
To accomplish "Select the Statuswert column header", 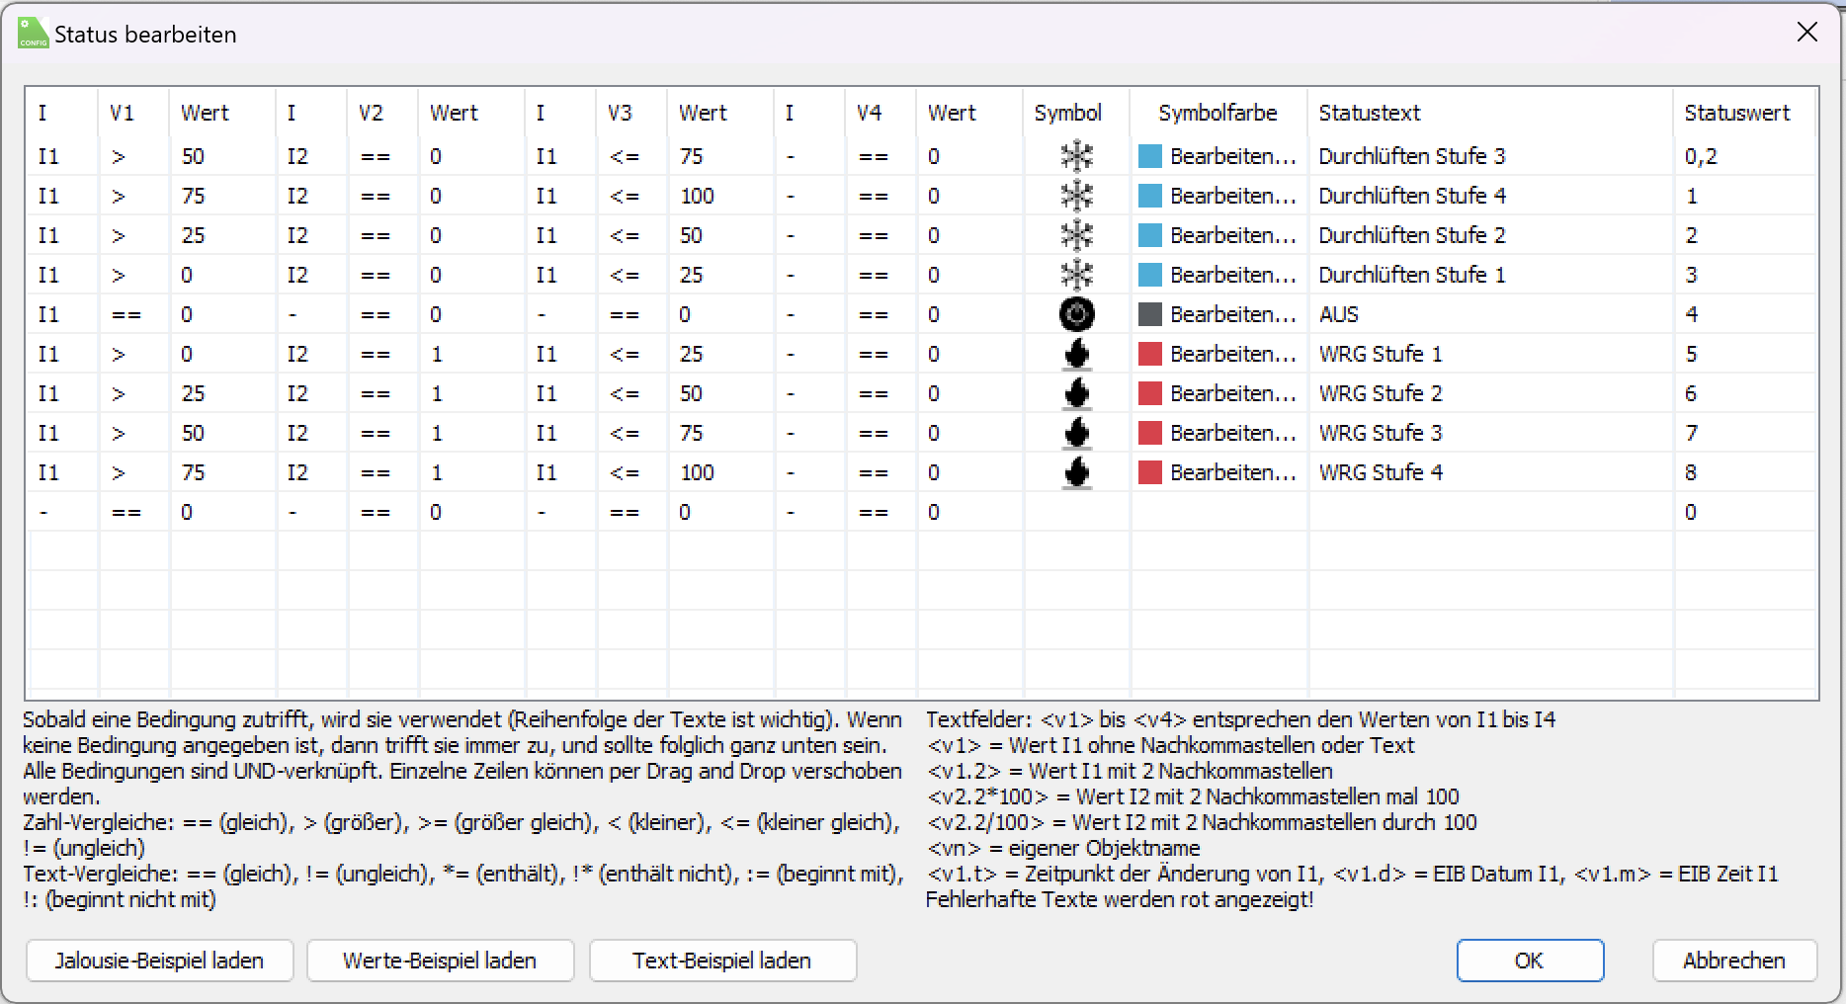I will pyautogui.click(x=1744, y=113).
